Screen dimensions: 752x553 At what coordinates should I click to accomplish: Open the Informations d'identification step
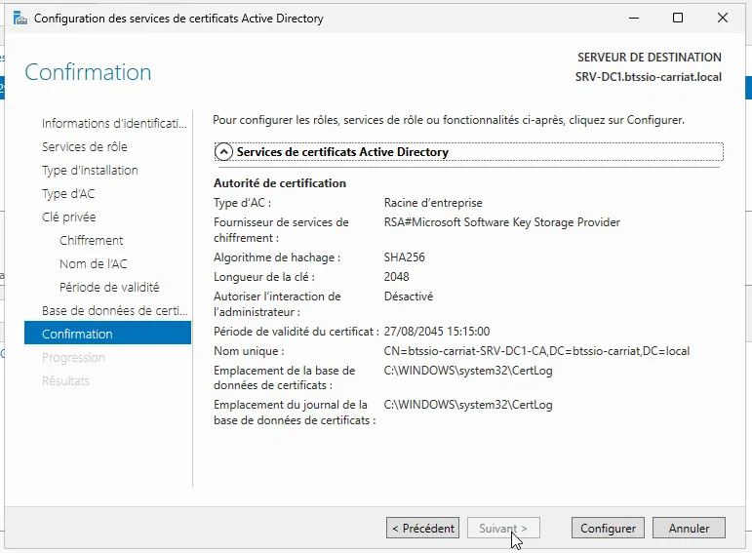tap(113, 124)
